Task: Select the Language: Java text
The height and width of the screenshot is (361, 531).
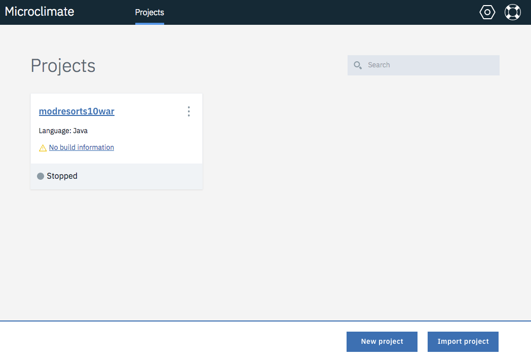Action: [x=63, y=131]
